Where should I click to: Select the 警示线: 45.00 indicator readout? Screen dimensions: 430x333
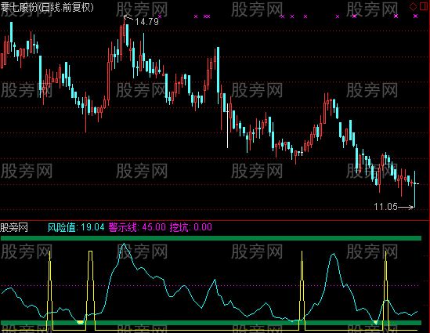point(137,227)
